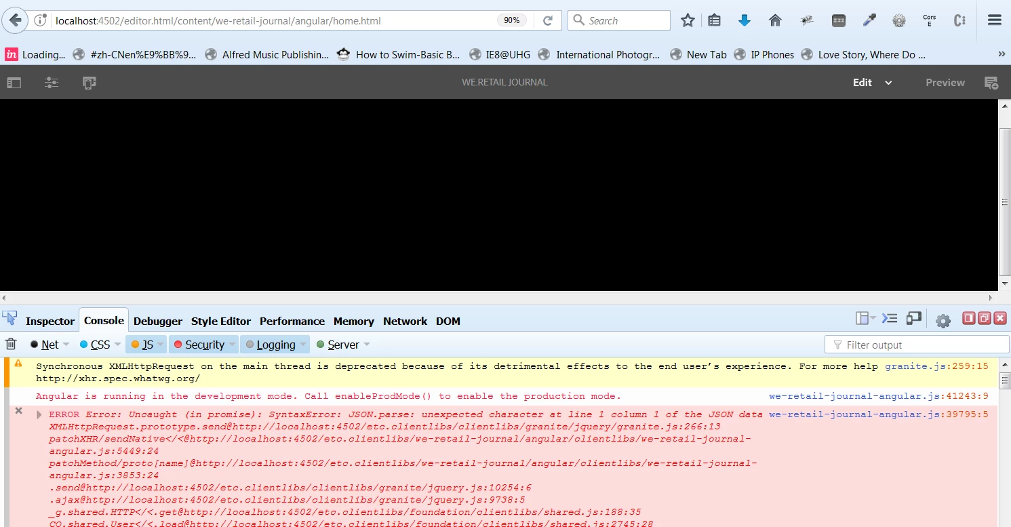Viewport: 1011px width, 527px height.
Task: Open AEM emulator device icon
Action: 90,83
